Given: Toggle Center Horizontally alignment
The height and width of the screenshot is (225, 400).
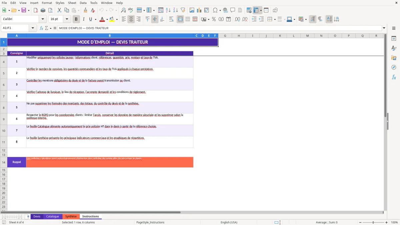Looking at the screenshot, I should [131, 19].
